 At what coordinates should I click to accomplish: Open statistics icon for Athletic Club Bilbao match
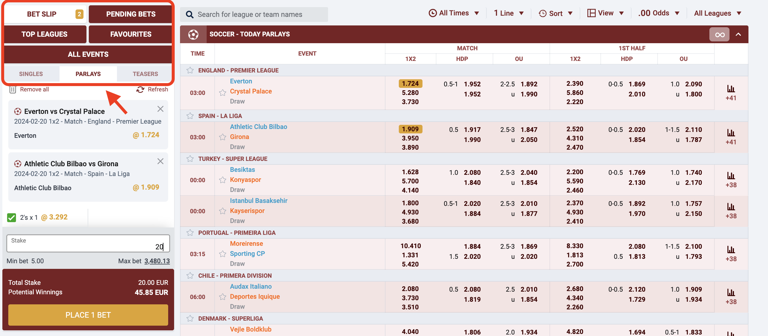731,133
